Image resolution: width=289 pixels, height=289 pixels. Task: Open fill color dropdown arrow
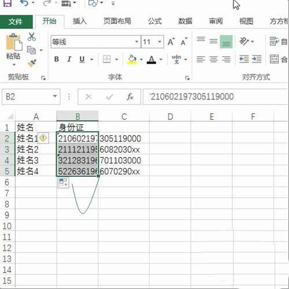141,60
